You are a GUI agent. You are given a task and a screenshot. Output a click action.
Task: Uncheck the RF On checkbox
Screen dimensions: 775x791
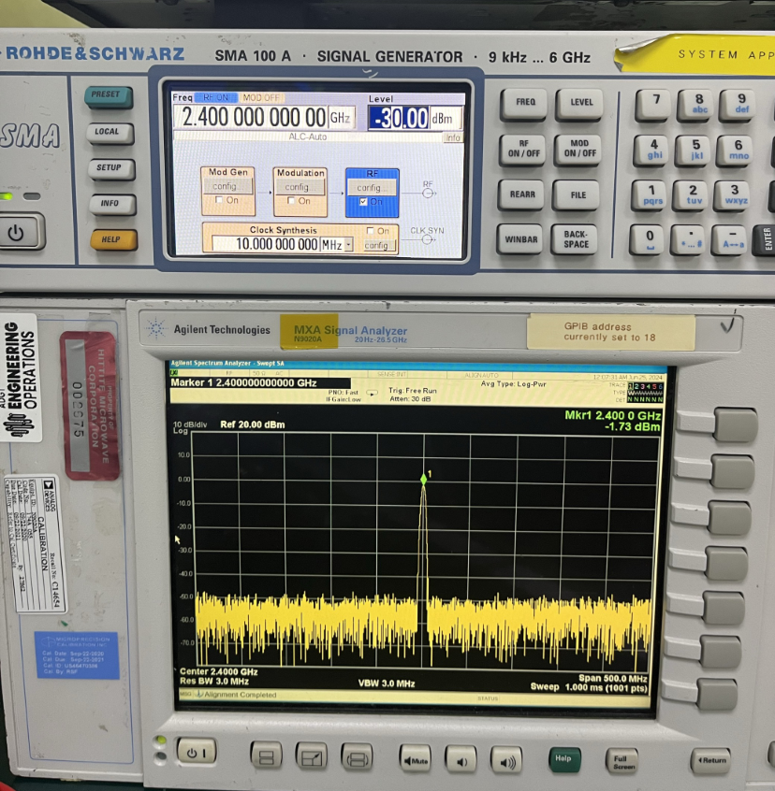tap(362, 202)
